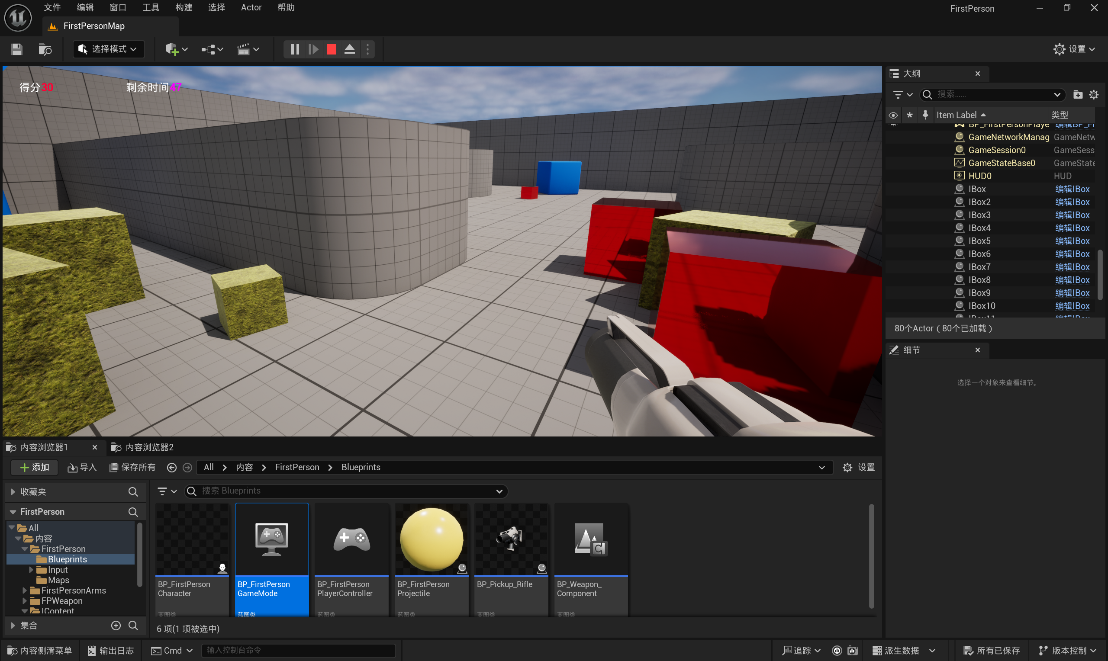1108x661 pixels.
Task: Toggle the visibility column eye header
Action: (893, 116)
